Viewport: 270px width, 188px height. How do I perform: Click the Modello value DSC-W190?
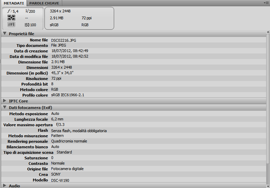(60, 180)
